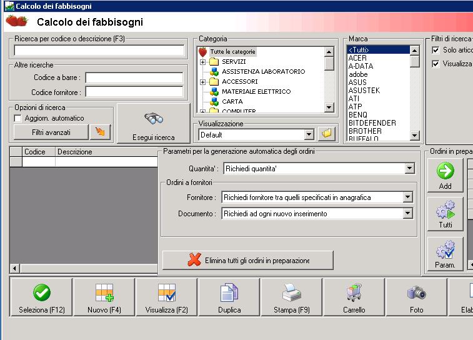Open the Carrello shopping cart button
This screenshot has height=340, width=473.
[354, 297]
